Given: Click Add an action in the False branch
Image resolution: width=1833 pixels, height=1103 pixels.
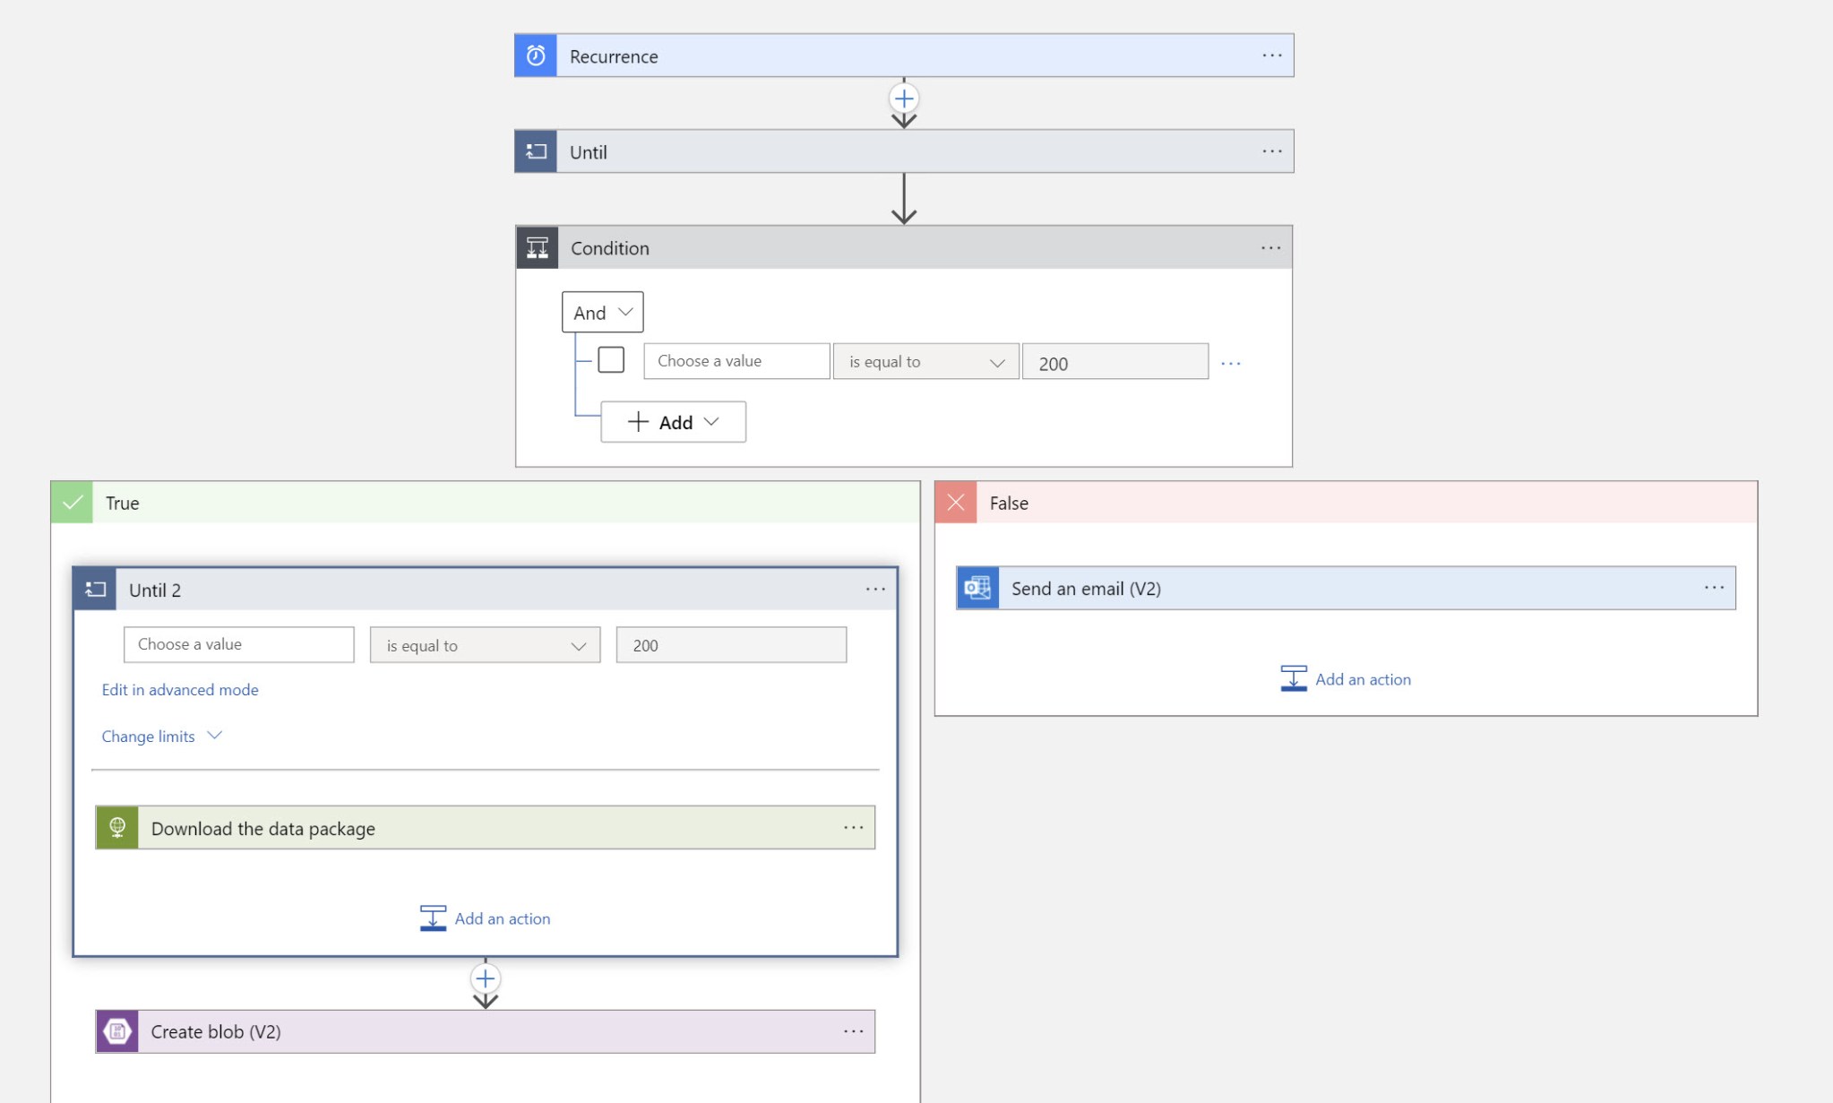Looking at the screenshot, I should 1345,678.
